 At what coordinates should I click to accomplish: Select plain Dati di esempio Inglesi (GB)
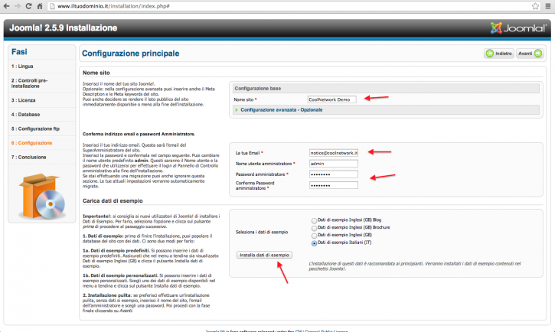tap(314, 236)
